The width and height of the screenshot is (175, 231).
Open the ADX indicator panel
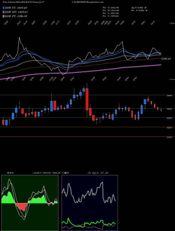point(90,203)
